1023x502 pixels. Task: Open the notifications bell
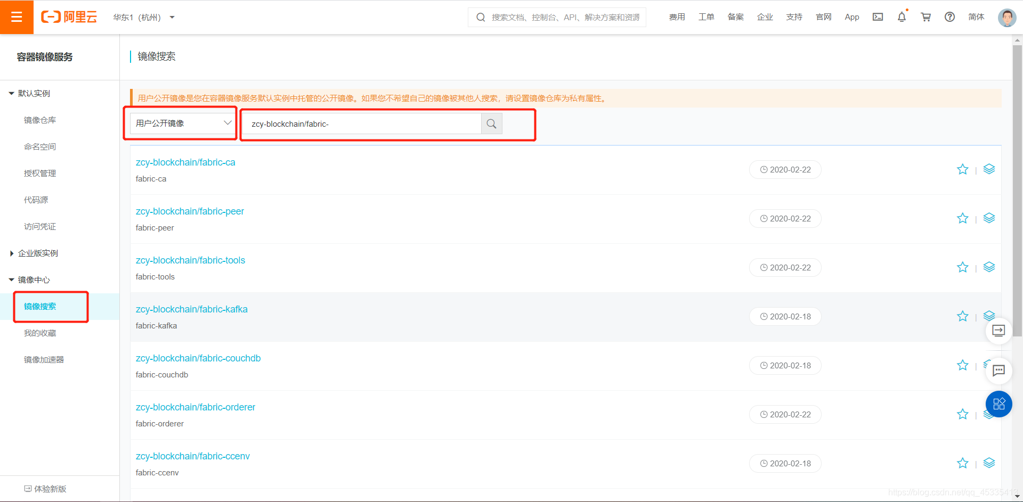pos(902,17)
